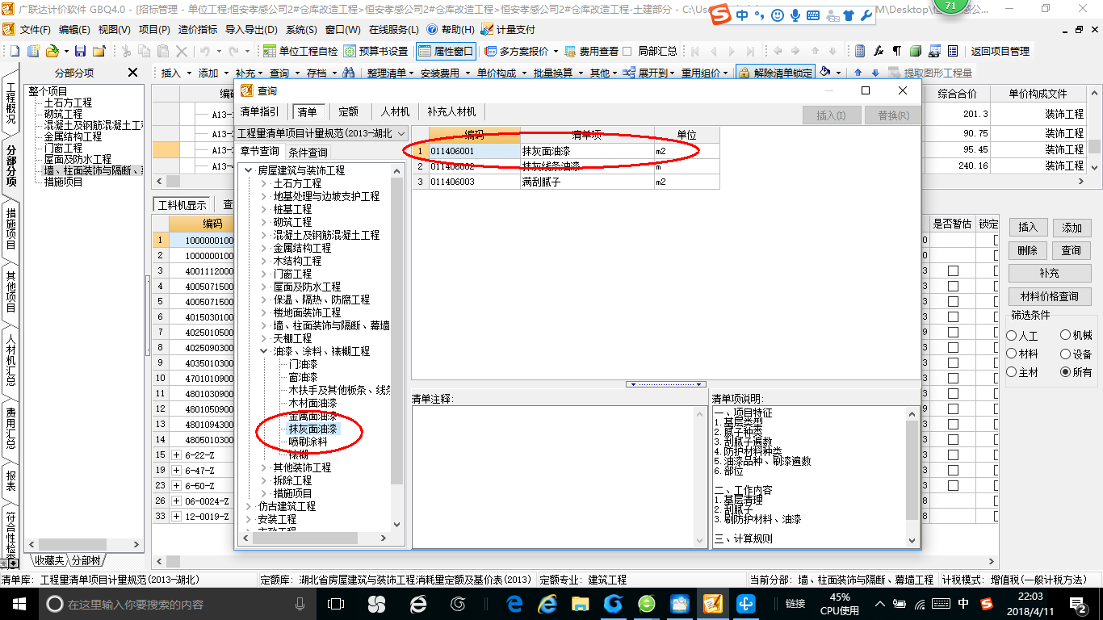Click the blue move-up arrow icon
The width and height of the screenshot is (1103, 620).
858,73
